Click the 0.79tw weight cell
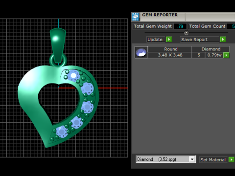Image resolution: width=235 pixels, height=176 pixels. [214, 55]
